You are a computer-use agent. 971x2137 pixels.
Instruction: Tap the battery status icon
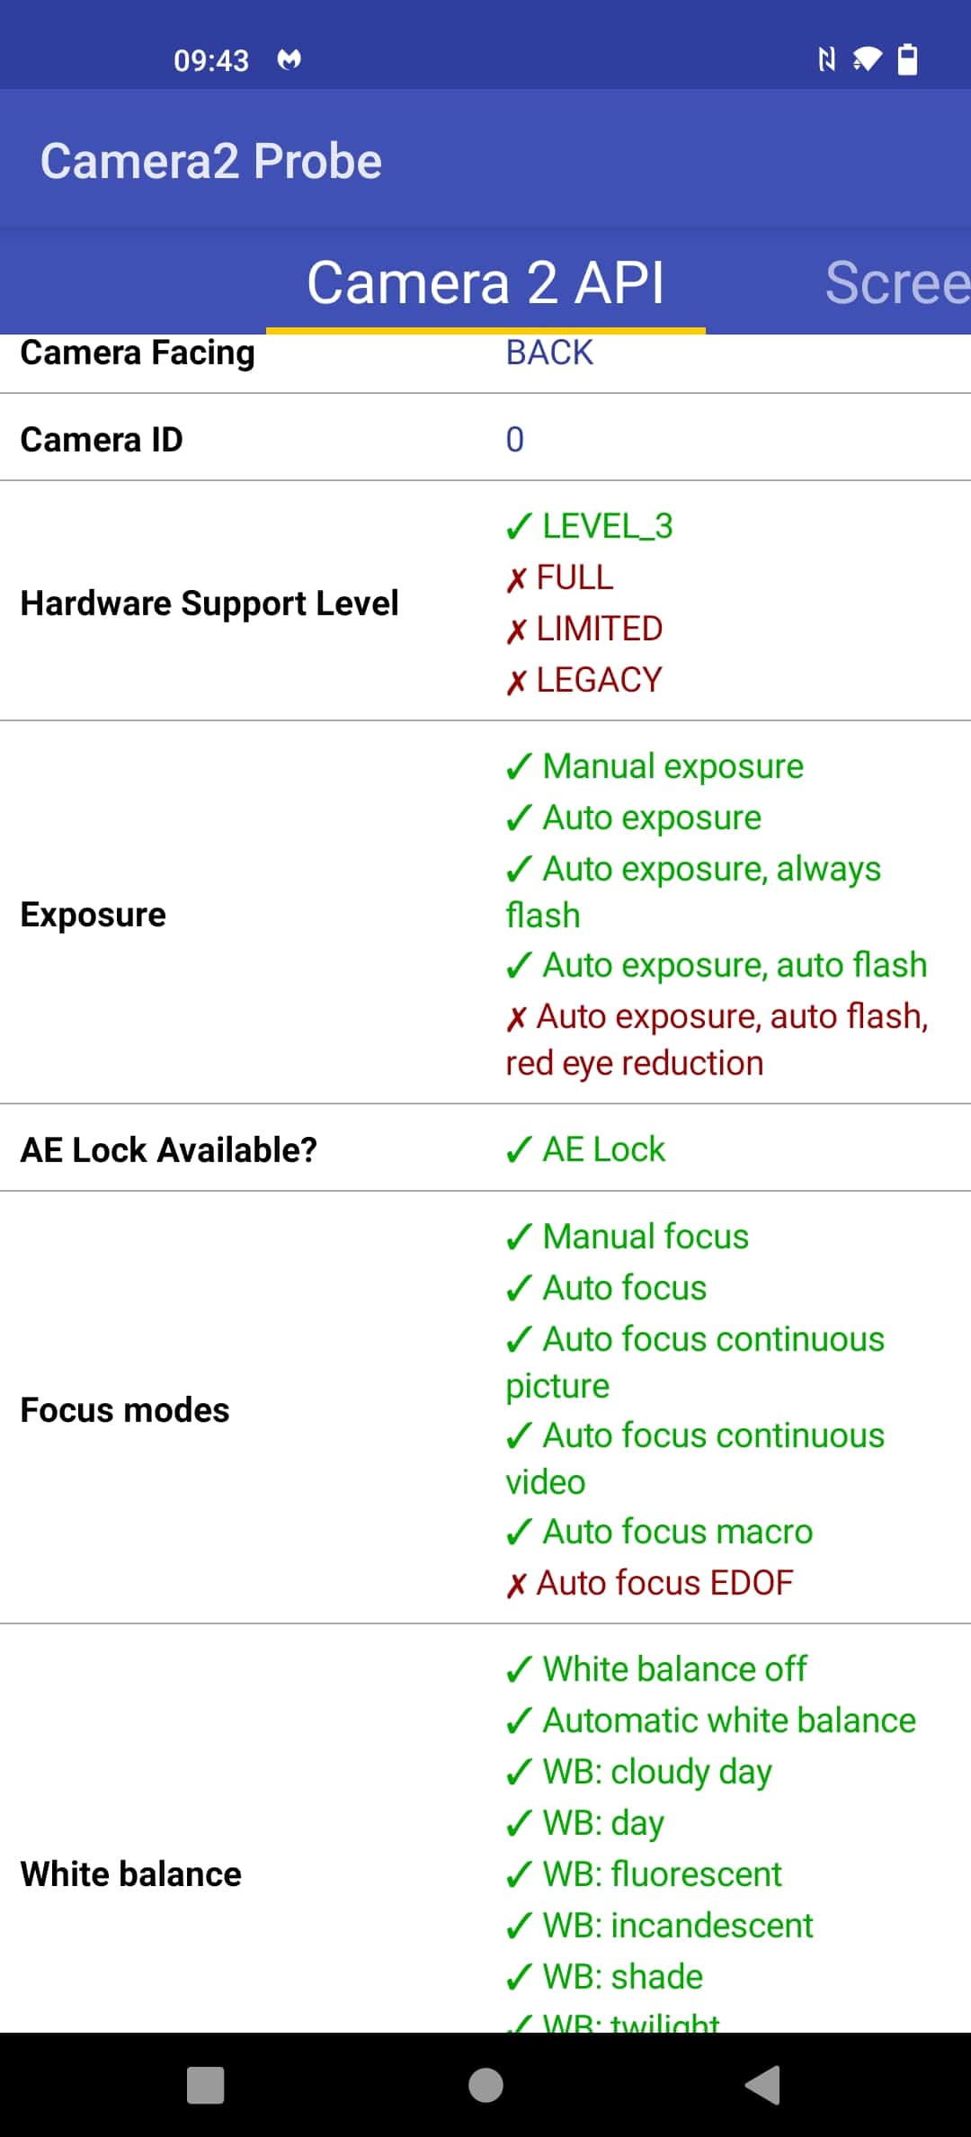(908, 59)
